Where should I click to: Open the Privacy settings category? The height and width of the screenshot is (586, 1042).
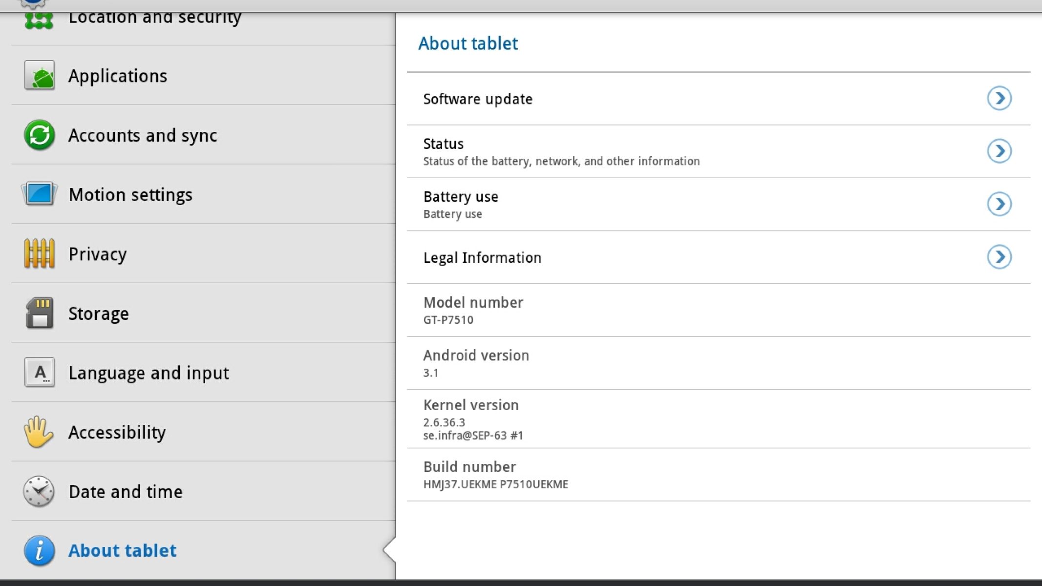98,254
